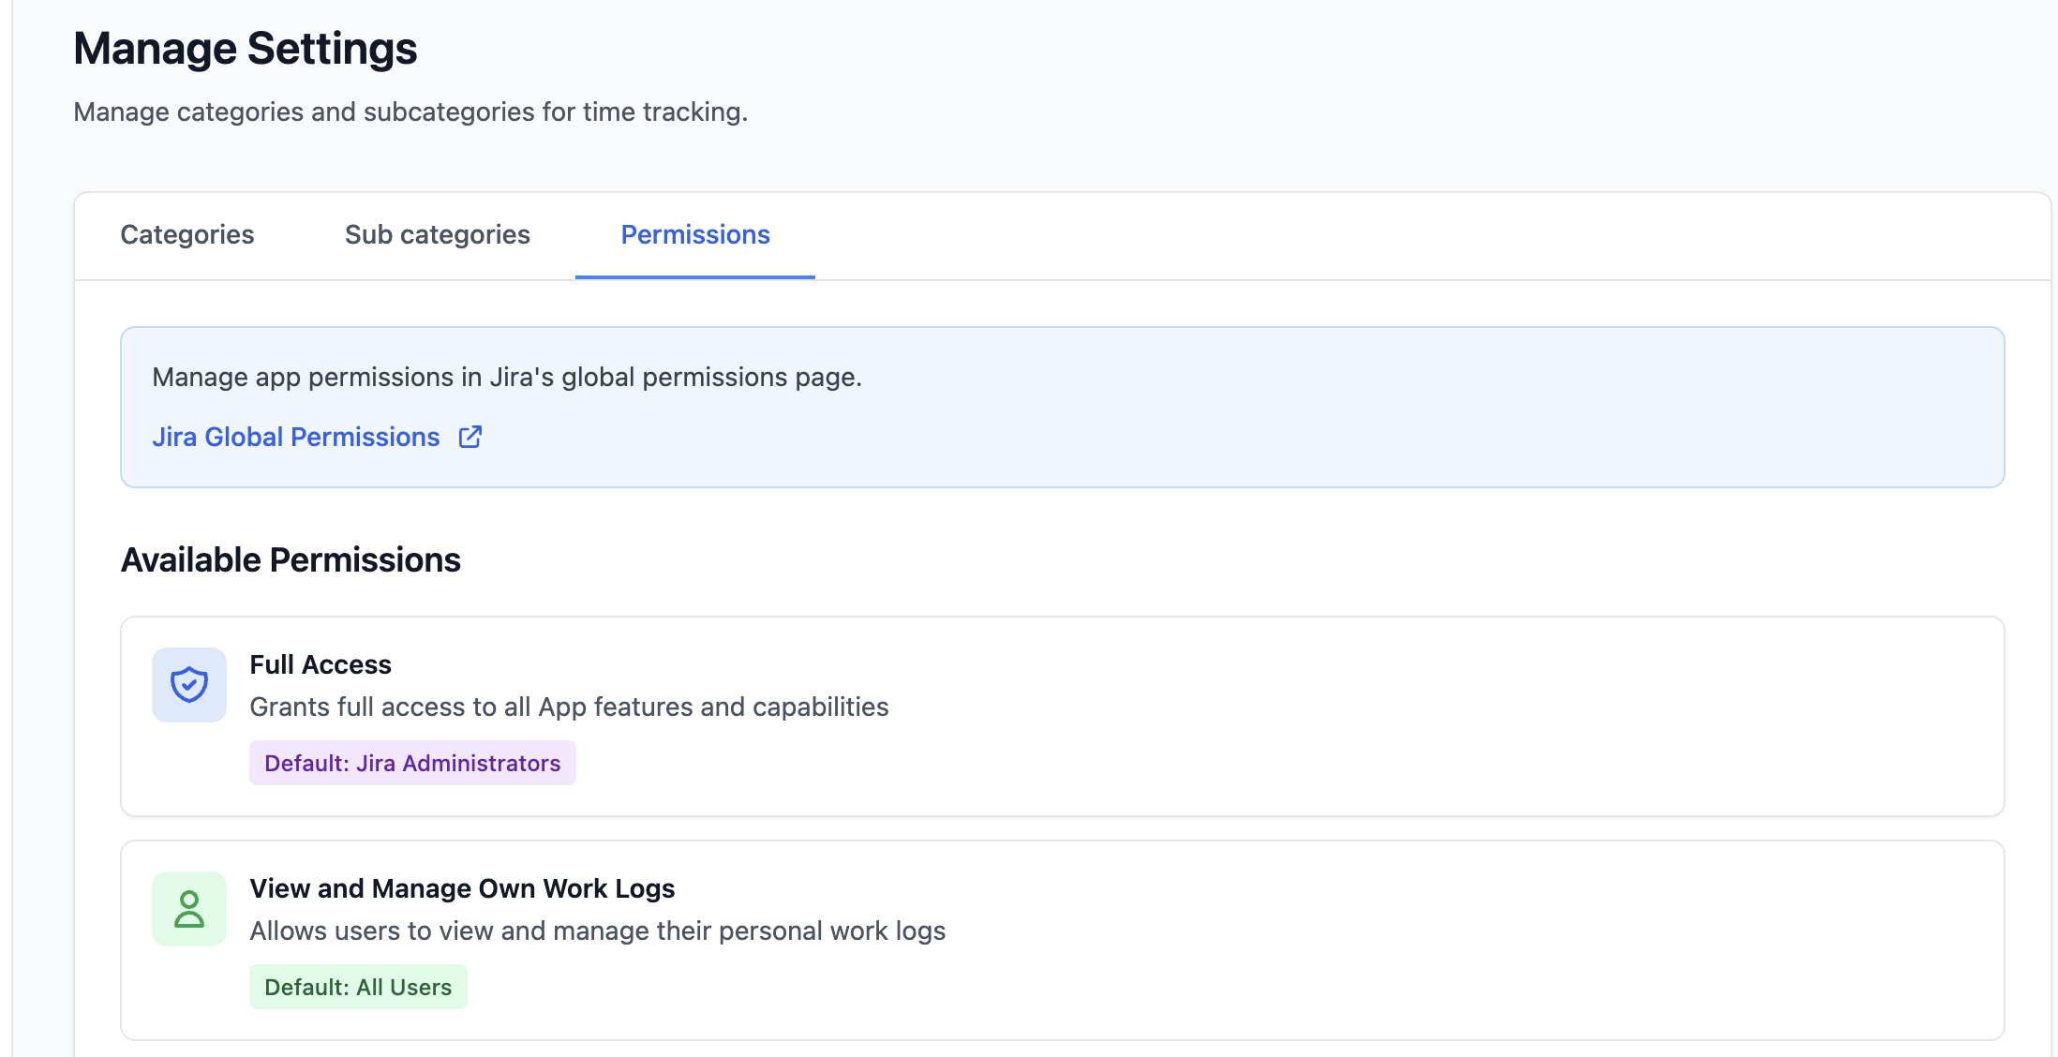The image size is (2058, 1057).
Task: Click the View and Manage Own Work Logs title
Action: tap(461, 888)
